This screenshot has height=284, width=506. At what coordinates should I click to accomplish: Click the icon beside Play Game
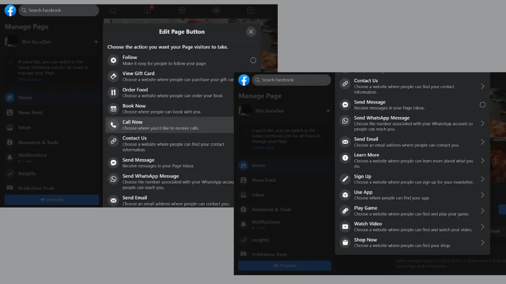345,211
